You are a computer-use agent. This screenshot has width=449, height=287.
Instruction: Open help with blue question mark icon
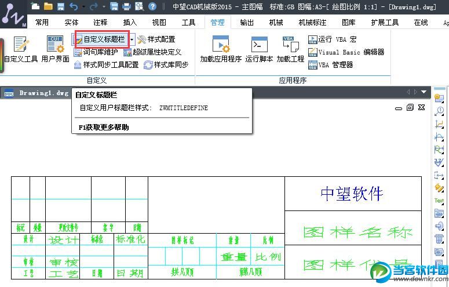[152, 6]
